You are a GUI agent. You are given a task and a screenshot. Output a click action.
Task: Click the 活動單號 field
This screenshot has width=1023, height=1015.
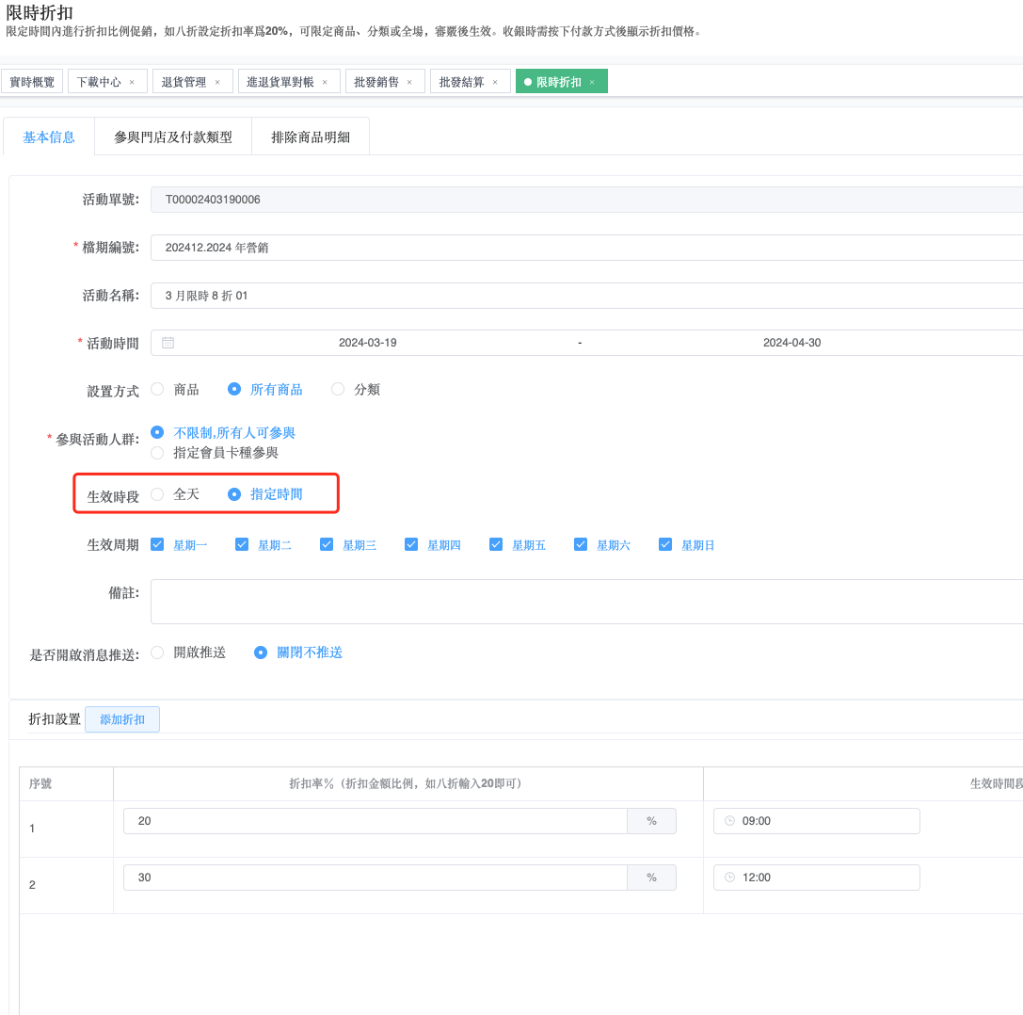586,200
